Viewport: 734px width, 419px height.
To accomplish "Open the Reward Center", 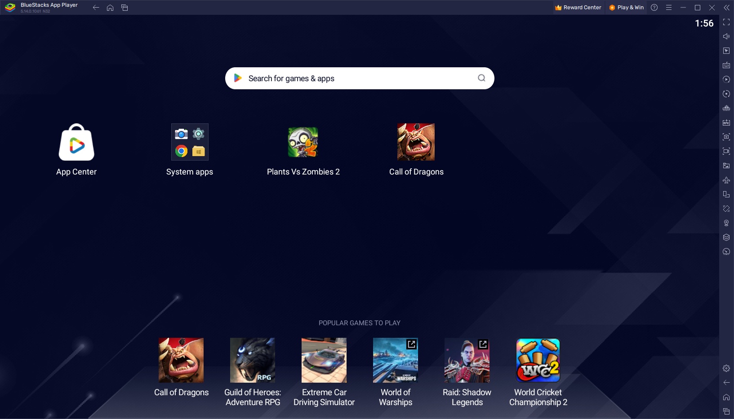I will coord(578,7).
